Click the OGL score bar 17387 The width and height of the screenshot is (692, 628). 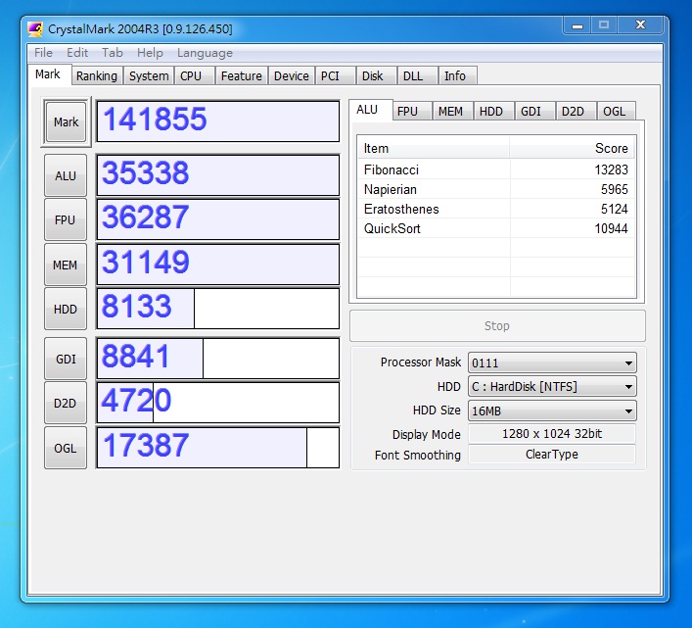218,448
